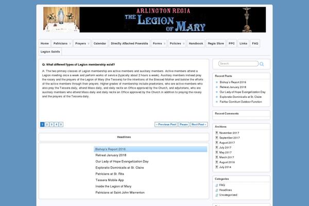Screen dimensions: 309x206
Task: Open the November 2017 archive link
Action: [x=229, y=133]
